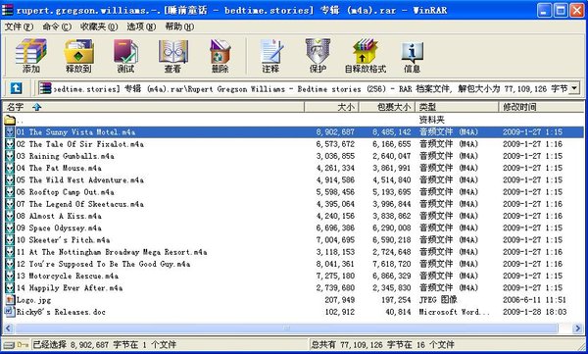Click size value 7,004,695
The width and height of the screenshot is (588, 354).
[335, 240]
